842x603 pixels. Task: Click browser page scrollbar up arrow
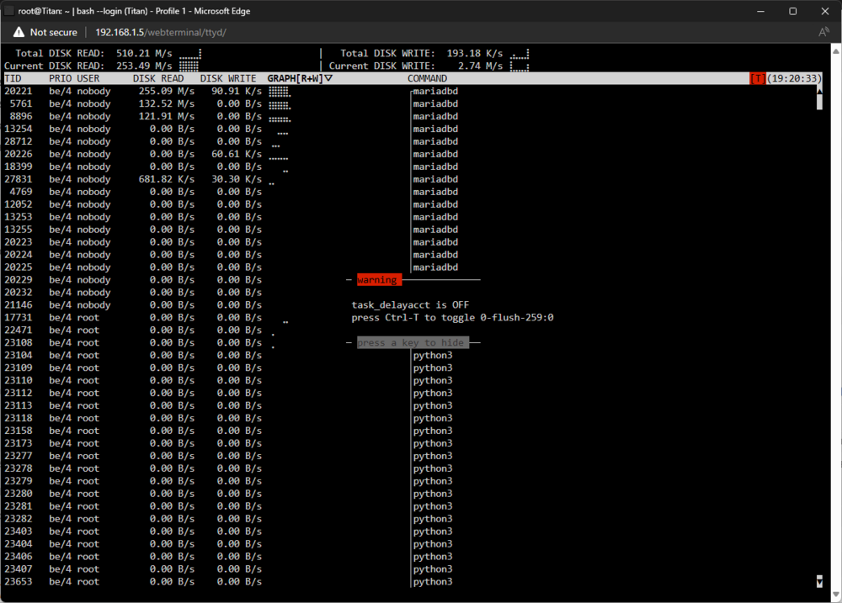(836, 50)
